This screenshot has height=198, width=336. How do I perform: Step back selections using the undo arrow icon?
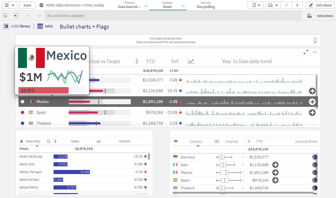16,15
